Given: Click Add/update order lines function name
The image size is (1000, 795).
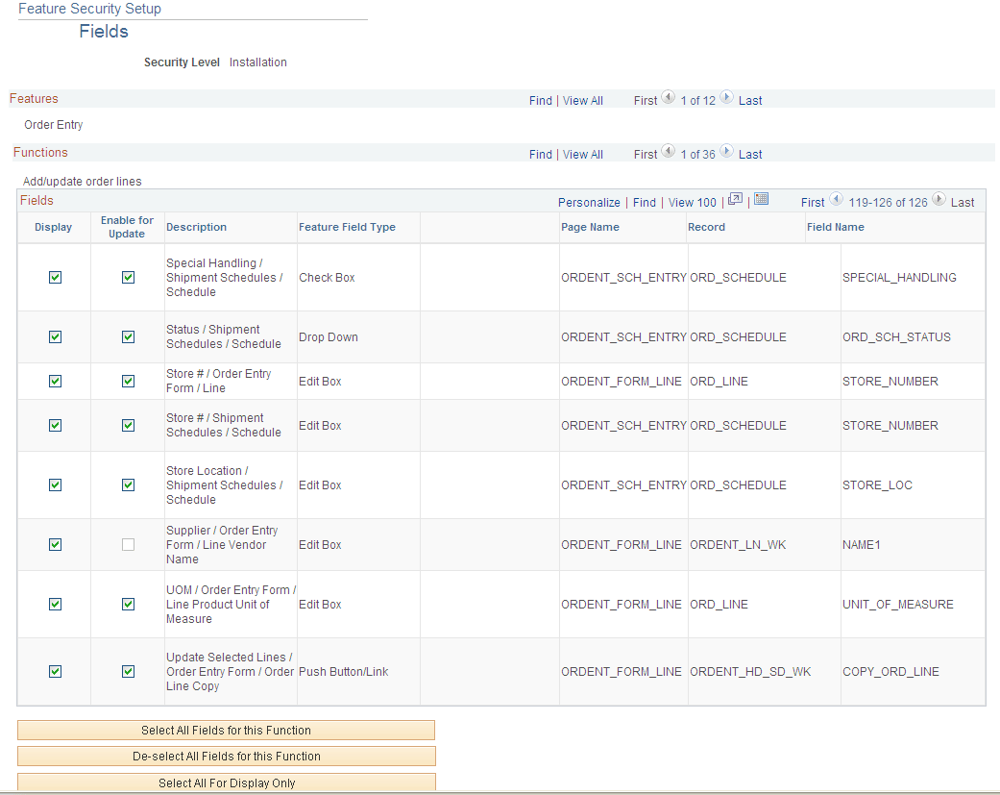Looking at the screenshot, I should click(83, 181).
